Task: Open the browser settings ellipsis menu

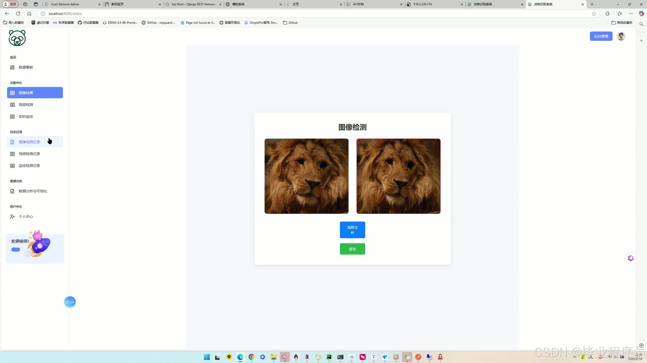Action: tap(631, 14)
